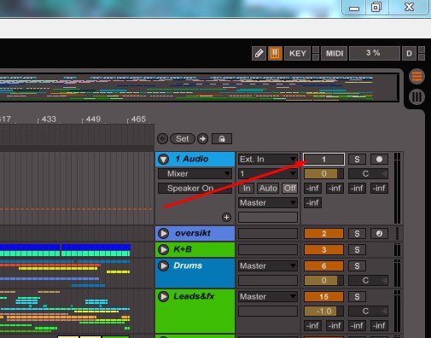Close the application window
The height and width of the screenshot is (338, 431).
(409, 7)
